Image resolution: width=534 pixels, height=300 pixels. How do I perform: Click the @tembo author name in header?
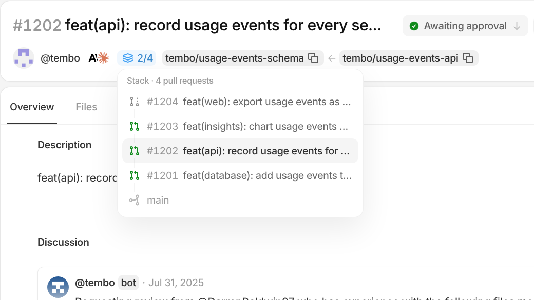click(60, 58)
